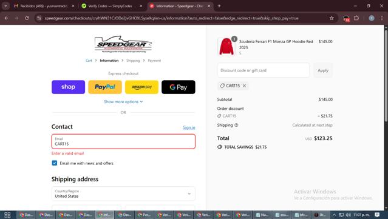Click the Apply discount button

[323, 70]
